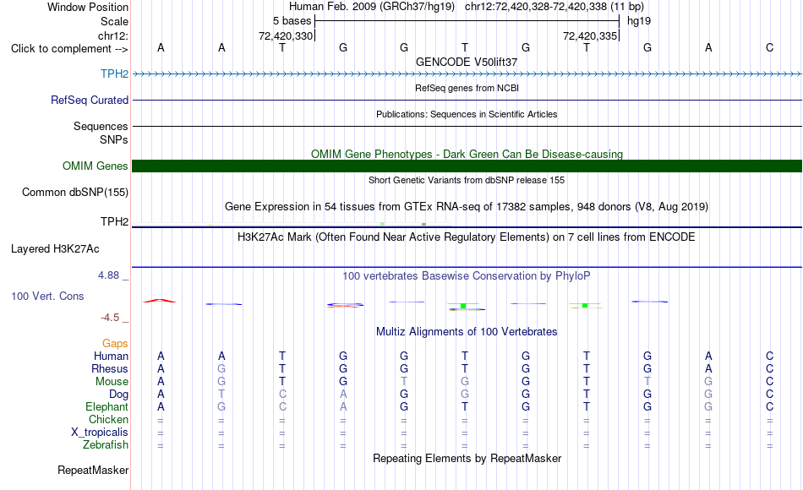This screenshot has height=490, width=803.
Task: Click the TPH2 intron arrow line
Action: click(467, 73)
